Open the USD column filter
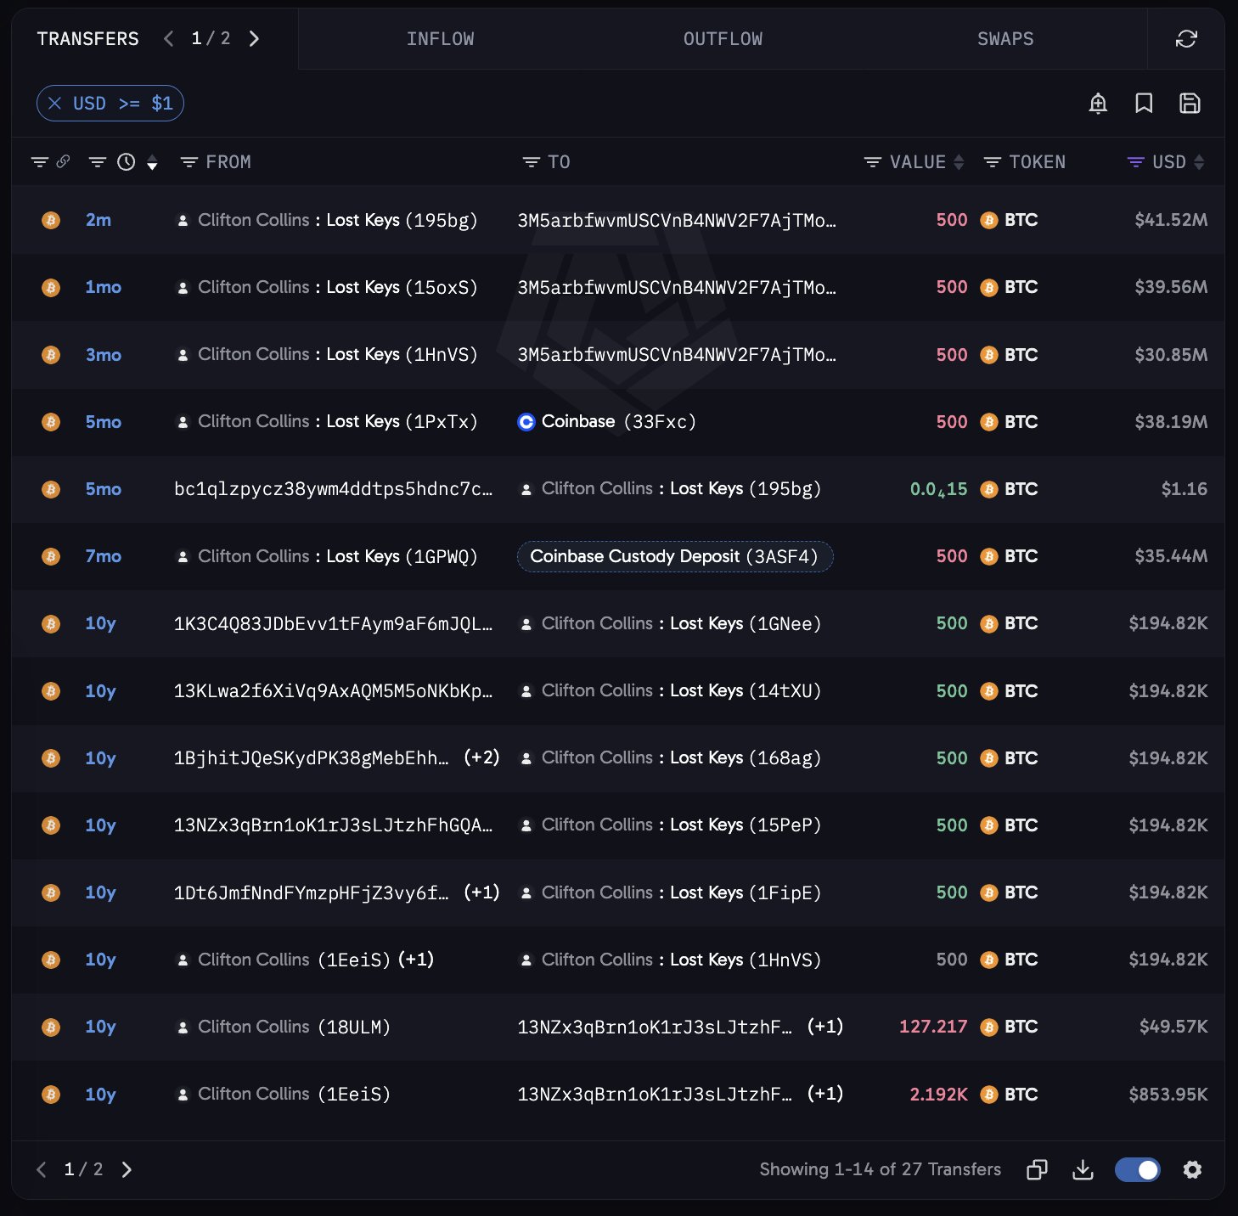 click(x=1135, y=162)
